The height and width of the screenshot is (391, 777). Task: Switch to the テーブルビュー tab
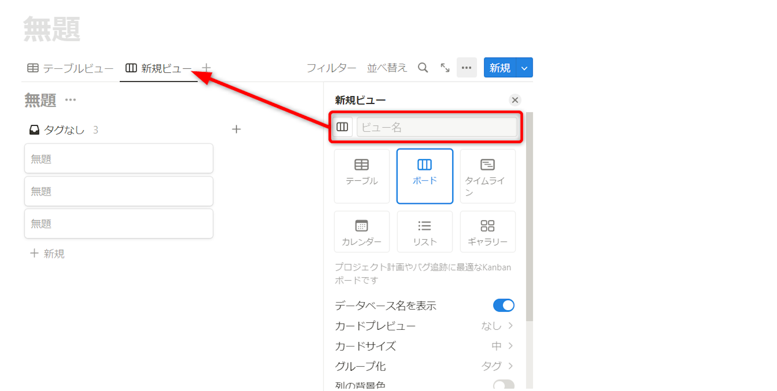(x=71, y=68)
